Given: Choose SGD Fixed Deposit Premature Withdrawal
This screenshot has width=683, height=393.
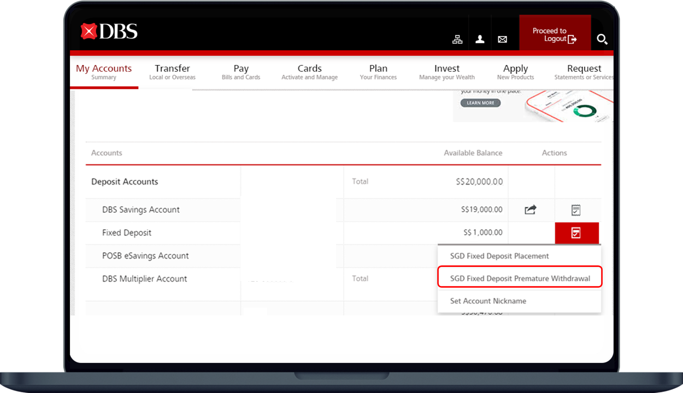Looking at the screenshot, I should 520,278.
